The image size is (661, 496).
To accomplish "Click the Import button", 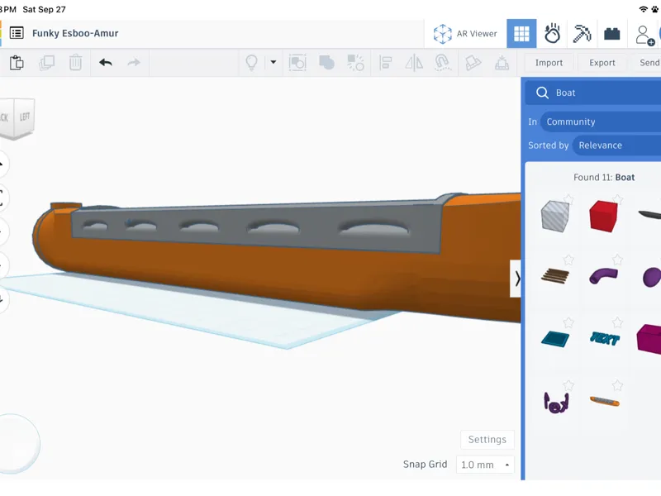I will coord(549,63).
